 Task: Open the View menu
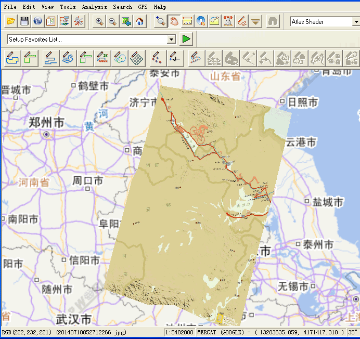[x=47, y=7]
